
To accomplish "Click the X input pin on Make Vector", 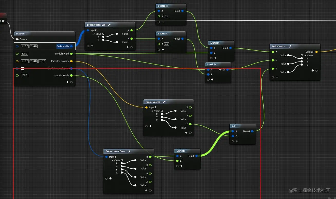I will 273,52.
